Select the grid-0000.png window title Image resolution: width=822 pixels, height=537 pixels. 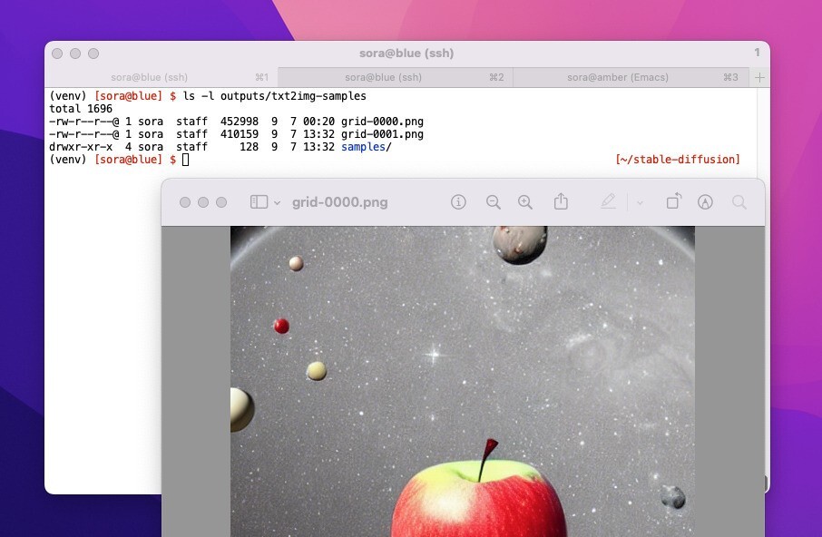point(338,201)
